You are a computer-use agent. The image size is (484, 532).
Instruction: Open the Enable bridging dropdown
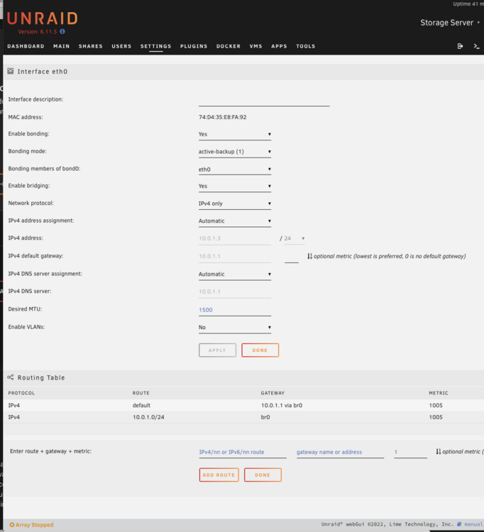[x=234, y=186]
